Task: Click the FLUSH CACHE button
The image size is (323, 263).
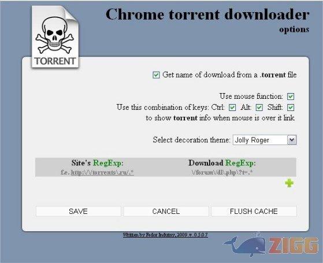Action: pyautogui.click(x=254, y=211)
